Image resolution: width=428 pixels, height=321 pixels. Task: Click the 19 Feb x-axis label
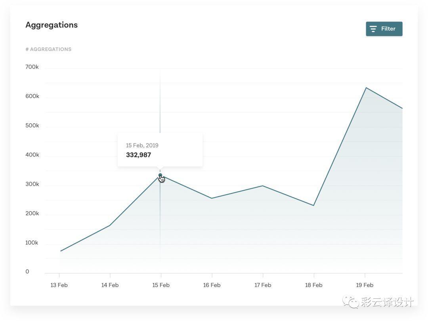click(x=365, y=285)
